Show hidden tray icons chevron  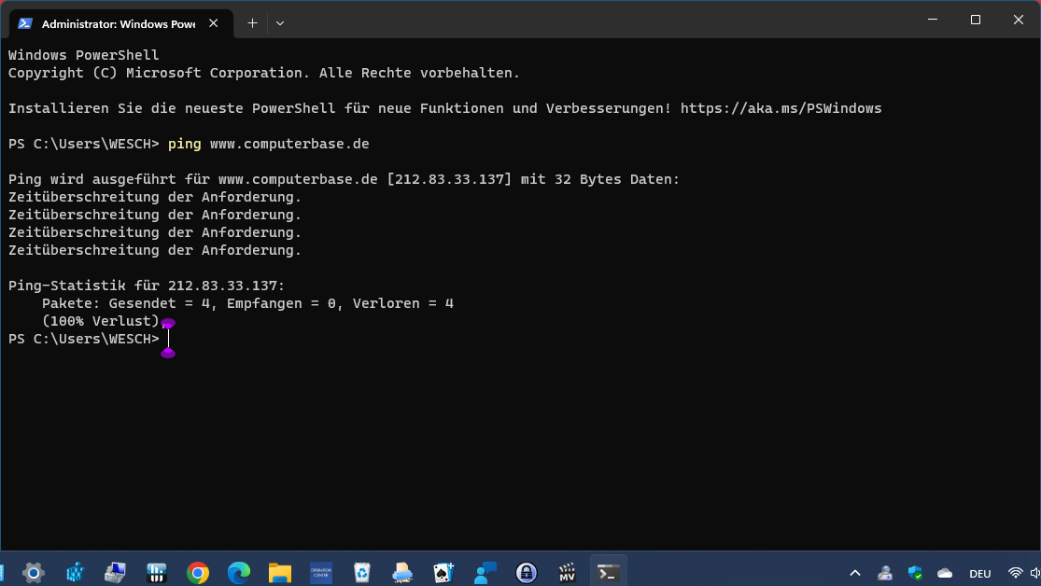click(x=855, y=573)
